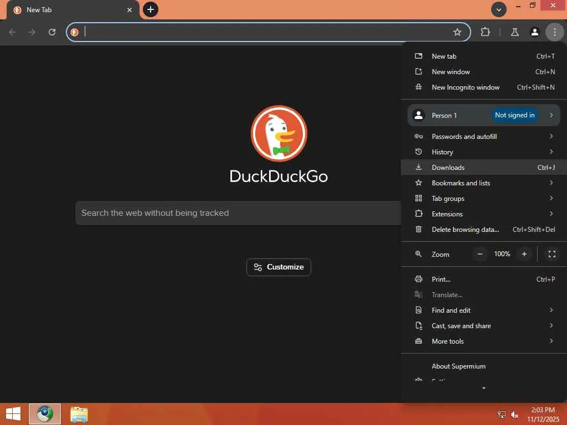Click the Bookmarks and lists star icon
Viewport: 567px width, 425px height.
pos(419,183)
